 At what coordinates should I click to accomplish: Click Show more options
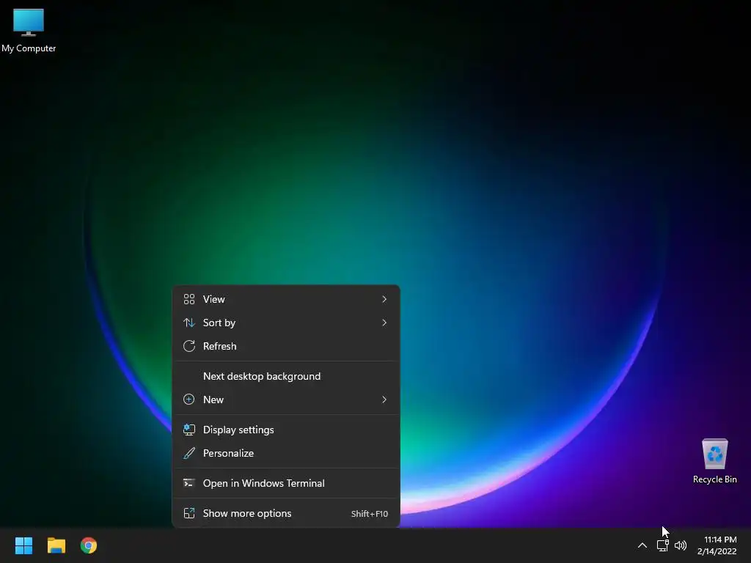point(286,513)
